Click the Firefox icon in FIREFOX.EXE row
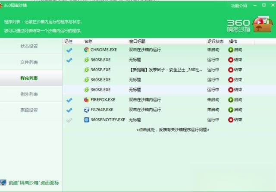Viewport: 276px width, 192px height. pyautogui.click(x=86, y=100)
